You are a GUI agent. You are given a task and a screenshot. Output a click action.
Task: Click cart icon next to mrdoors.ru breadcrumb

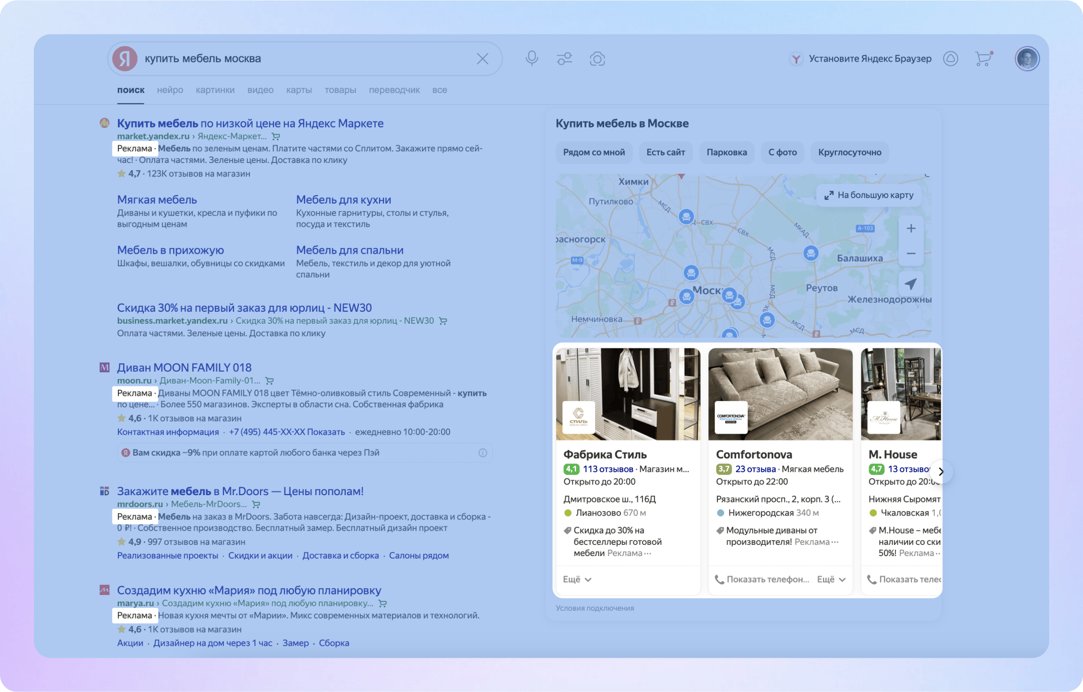(256, 504)
